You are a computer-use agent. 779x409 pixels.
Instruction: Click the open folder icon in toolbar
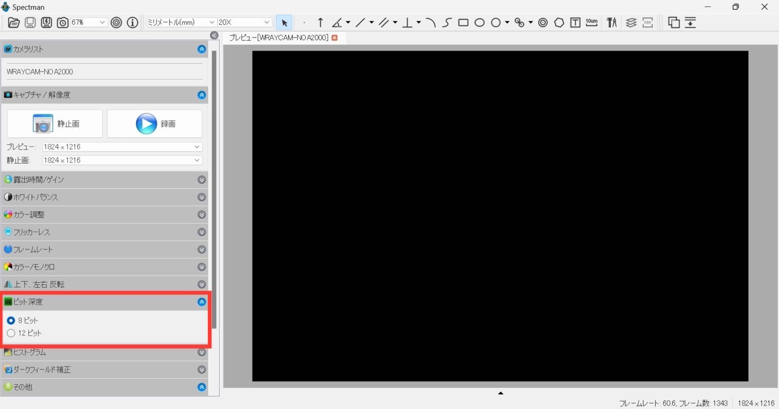click(x=14, y=22)
